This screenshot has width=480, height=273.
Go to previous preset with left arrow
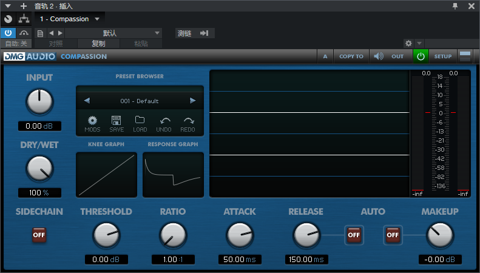tap(87, 101)
